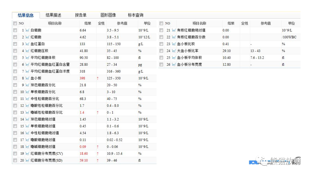Open trend chart icon for 红细胞分布宽度(CV) row
The width and height of the screenshot is (311, 175).
(27, 153)
